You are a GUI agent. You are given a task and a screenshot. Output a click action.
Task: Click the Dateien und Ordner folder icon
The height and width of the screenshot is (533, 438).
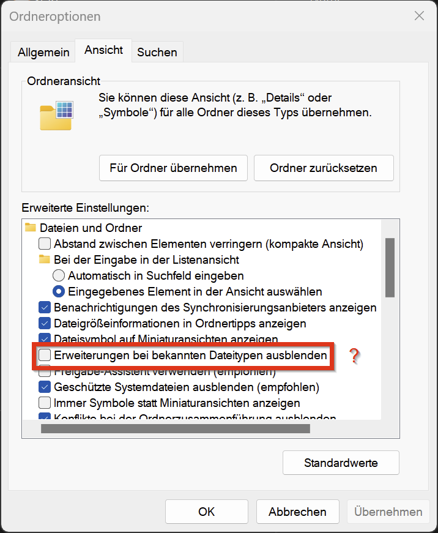[31, 228]
